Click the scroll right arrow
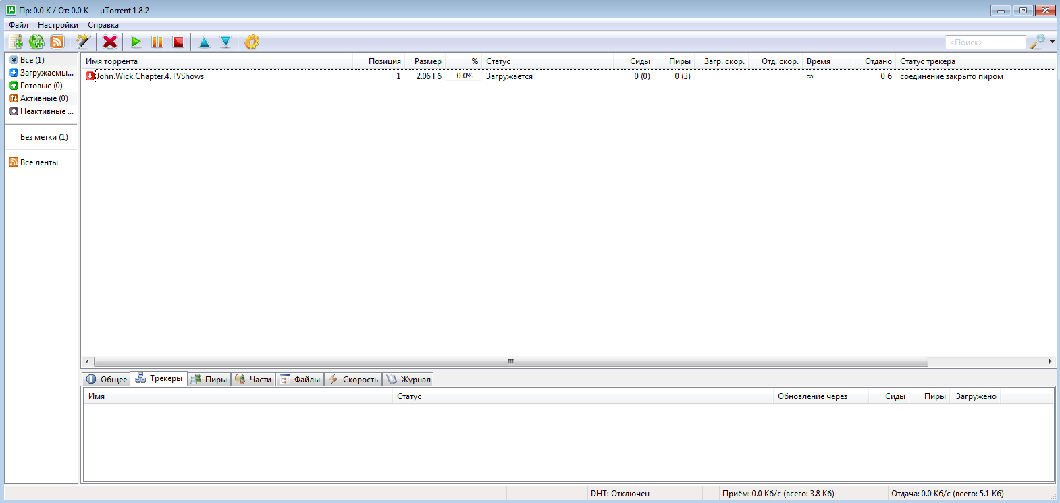The width and height of the screenshot is (1060, 503). (x=1050, y=361)
